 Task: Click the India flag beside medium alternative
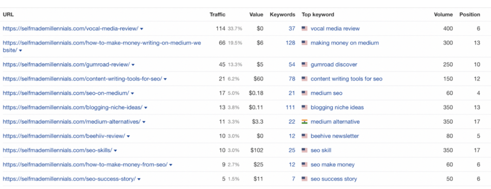[304, 121]
